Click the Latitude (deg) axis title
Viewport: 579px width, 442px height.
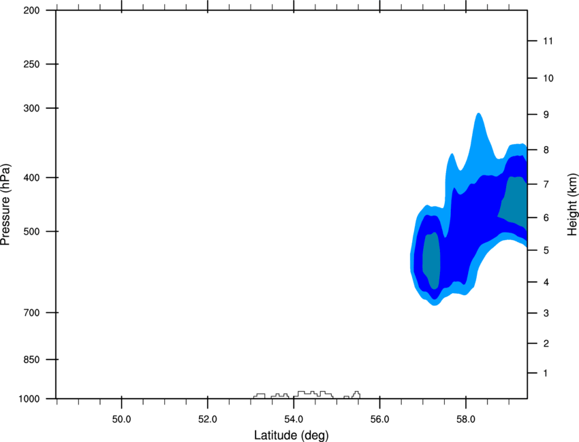[291, 435]
